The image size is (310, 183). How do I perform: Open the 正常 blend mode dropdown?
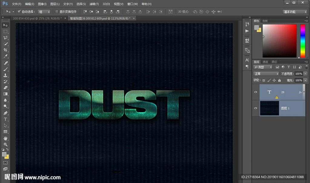tap(266, 74)
